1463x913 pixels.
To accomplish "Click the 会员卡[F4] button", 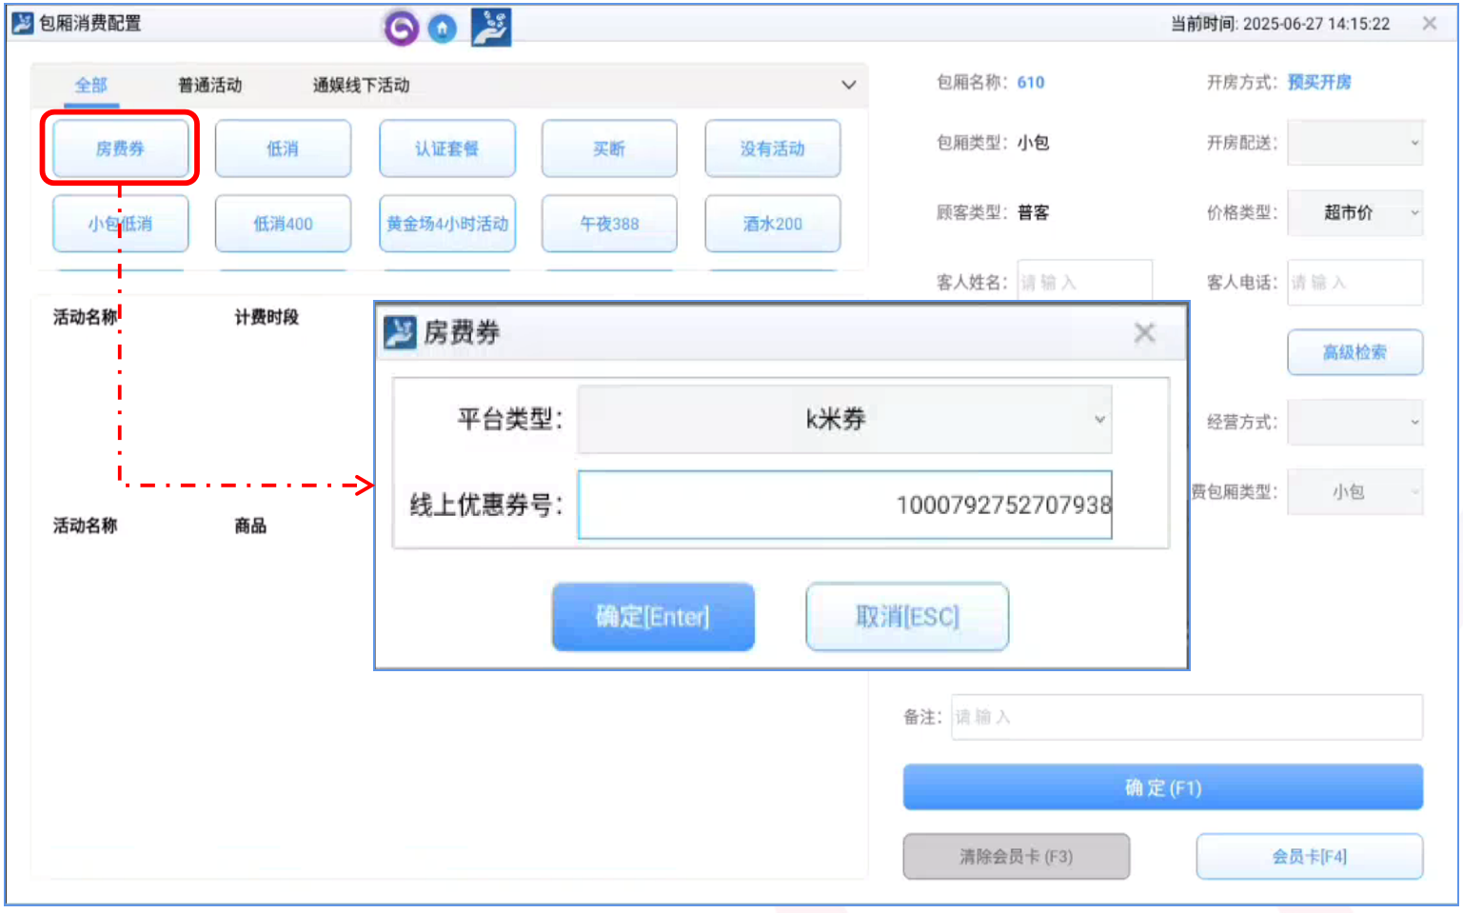I will (1310, 857).
